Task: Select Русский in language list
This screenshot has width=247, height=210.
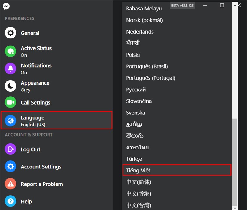Action: pos(136,89)
